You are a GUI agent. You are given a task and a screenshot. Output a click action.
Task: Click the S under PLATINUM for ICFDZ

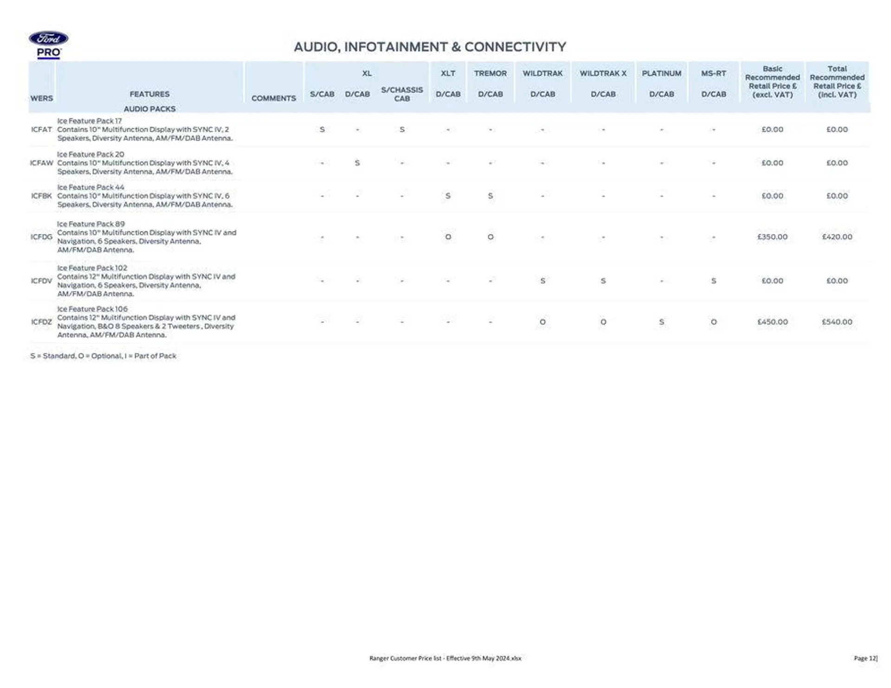[x=661, y=321]
